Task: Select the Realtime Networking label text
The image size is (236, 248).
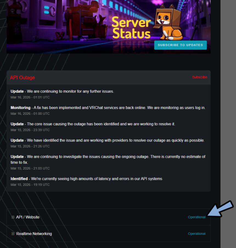Action: point(34,234)
